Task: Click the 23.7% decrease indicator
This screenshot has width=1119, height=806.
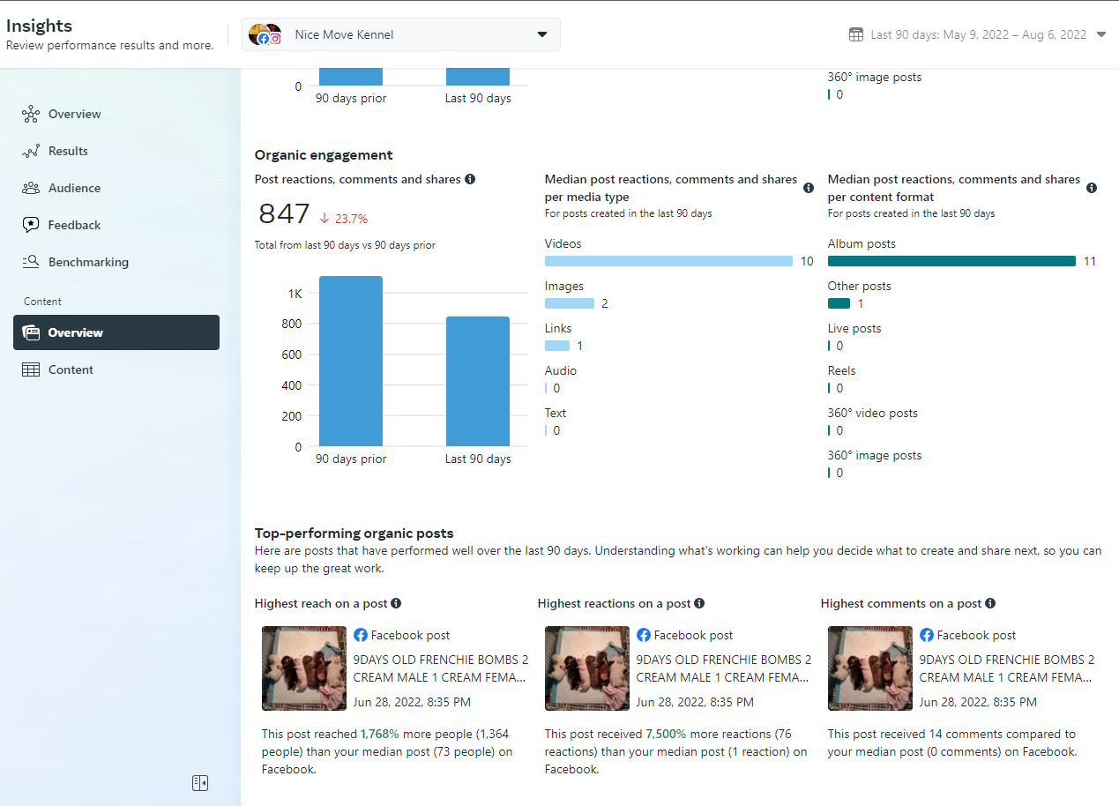Action: tap(344, 218)
